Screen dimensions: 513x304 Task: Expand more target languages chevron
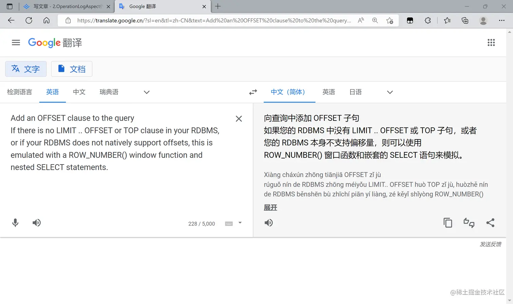point(390,92)
